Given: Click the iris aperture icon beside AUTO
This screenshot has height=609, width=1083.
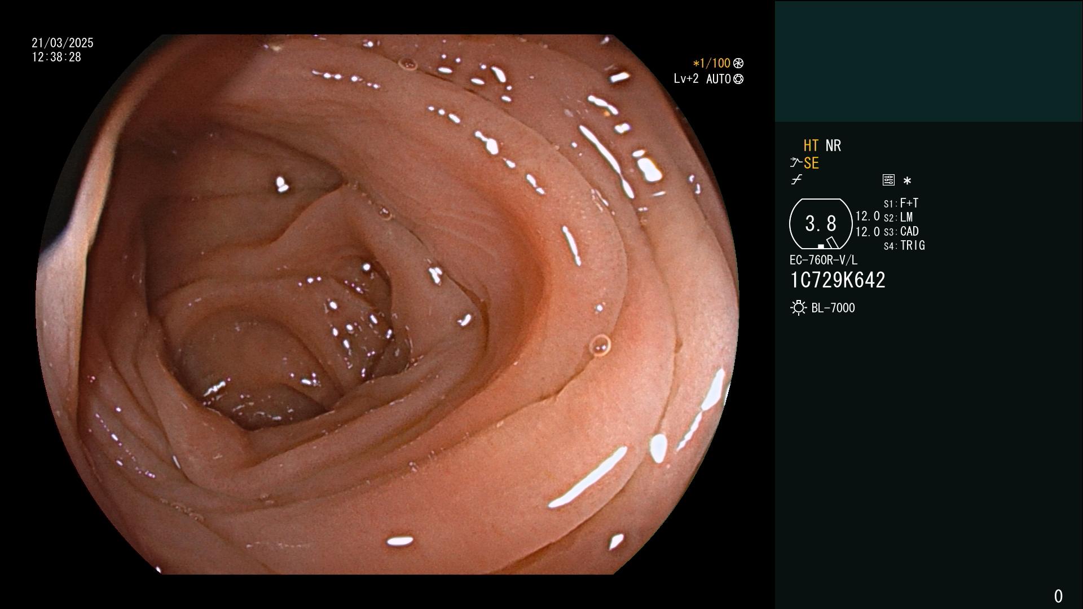Looking at the screenshot, I should click(x=738, y=79).
